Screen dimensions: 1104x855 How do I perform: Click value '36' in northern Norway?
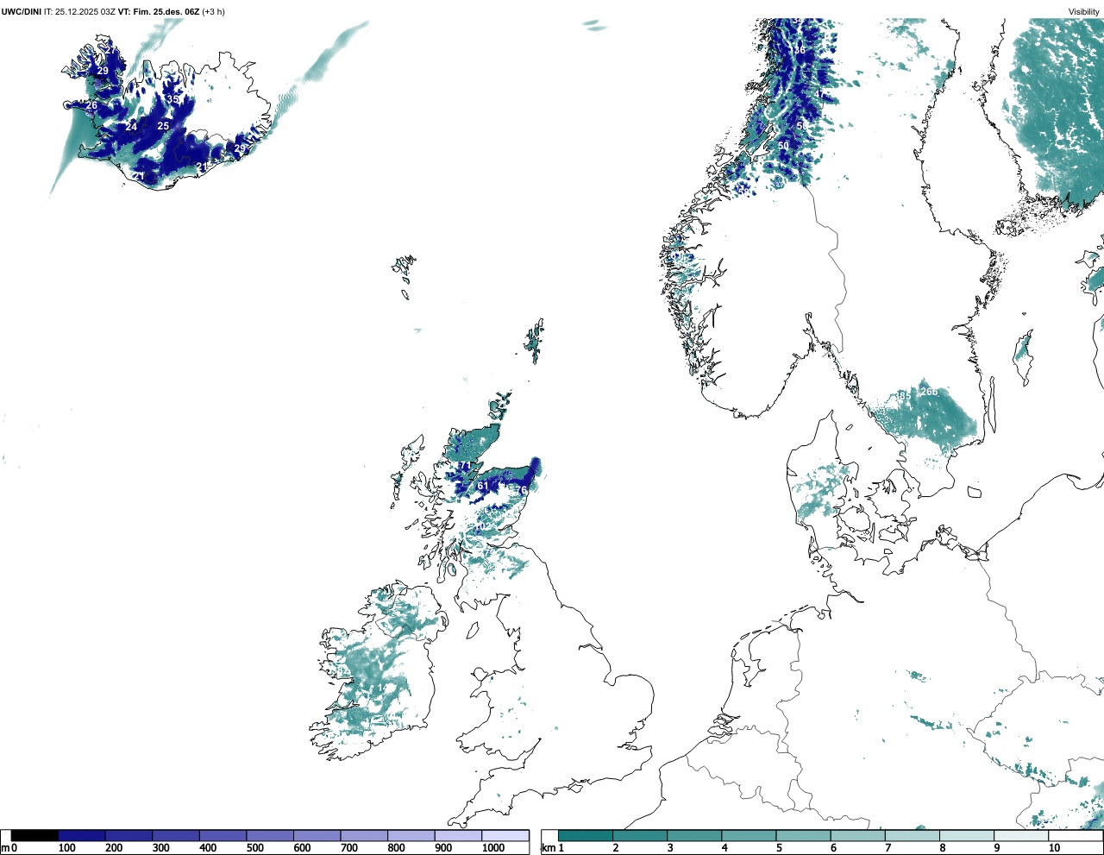800,50
